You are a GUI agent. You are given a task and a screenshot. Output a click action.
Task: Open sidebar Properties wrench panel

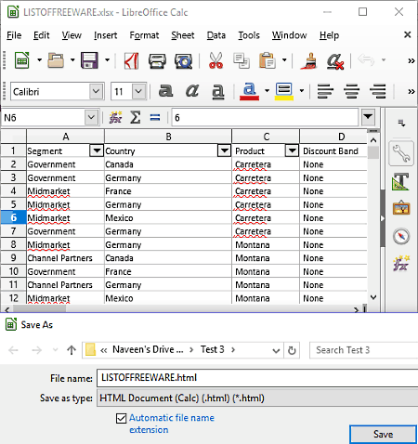401,153
